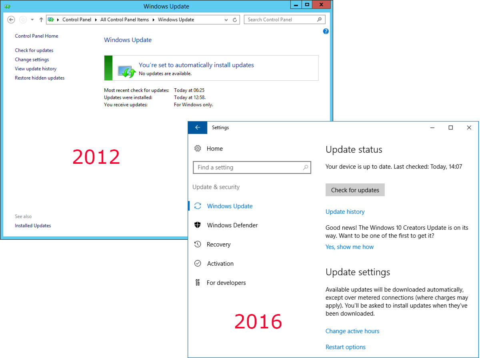Focus the Find a setting search box

point(252,167)
